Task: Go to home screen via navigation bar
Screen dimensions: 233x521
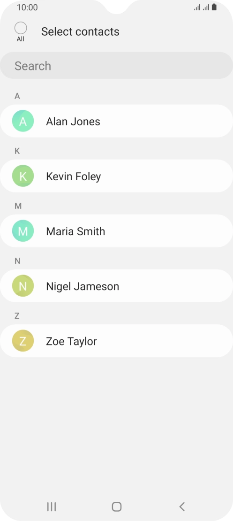Action: 116,507
